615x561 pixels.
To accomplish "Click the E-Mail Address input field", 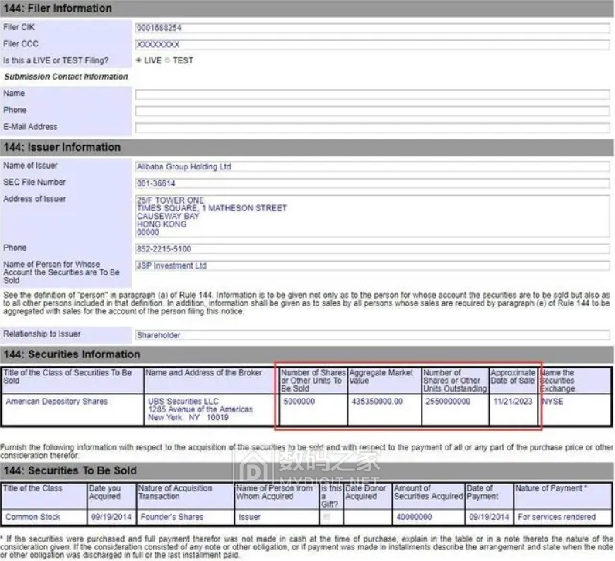I will pos(372,128).
